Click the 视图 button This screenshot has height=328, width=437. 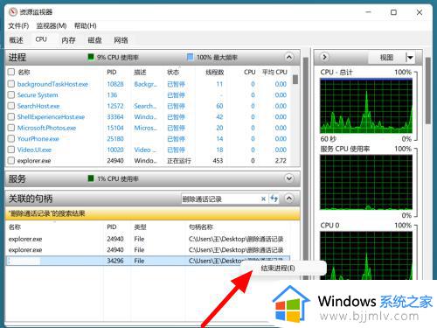pyautogui.click(x=386, y=58)
